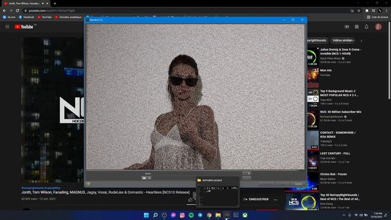
Task: Click the Chrome forward arrow
Action: 11,11
